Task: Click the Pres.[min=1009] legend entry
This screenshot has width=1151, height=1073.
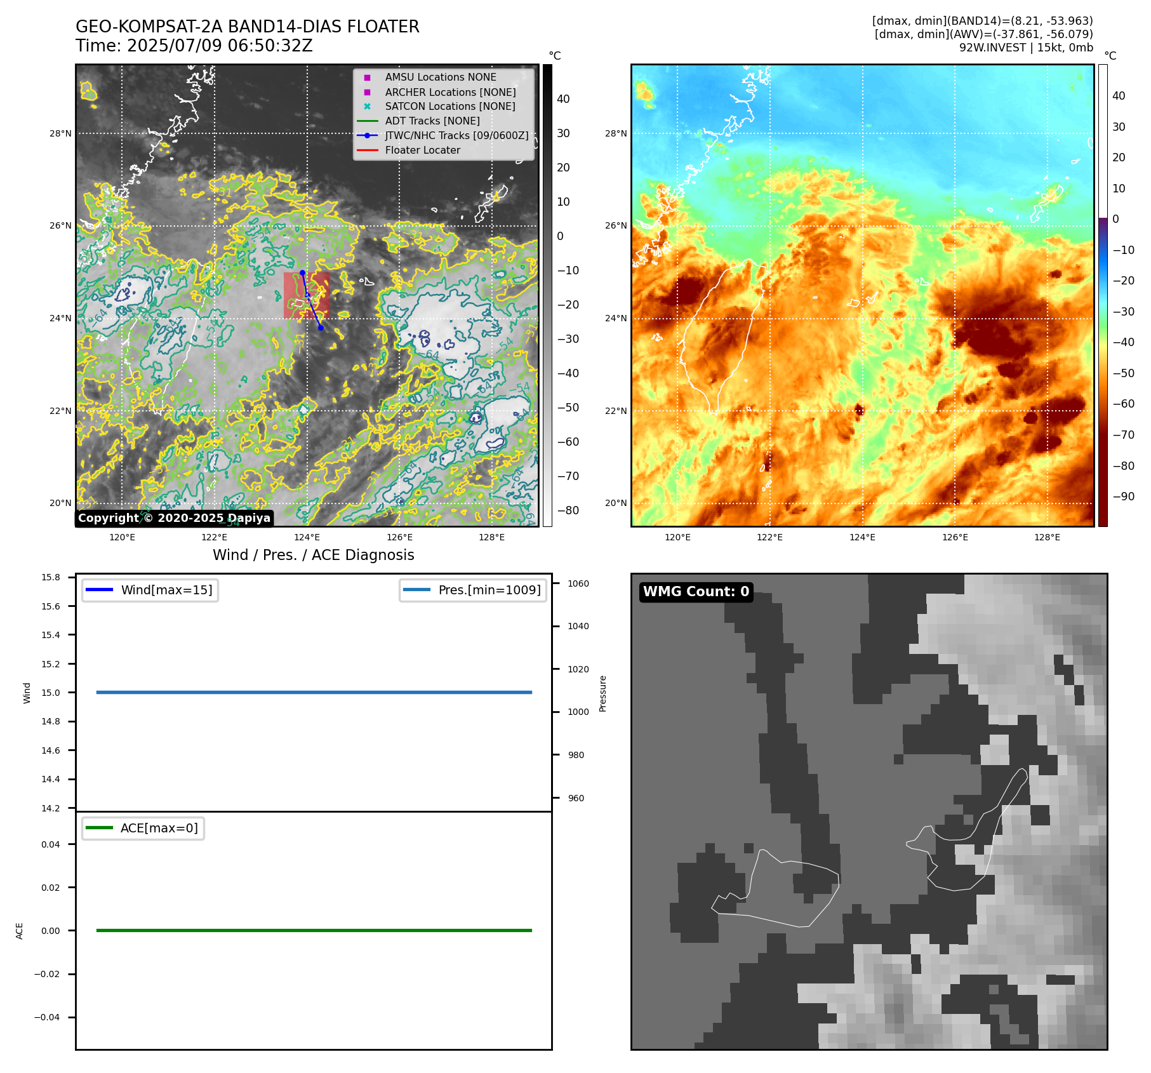Action: tap(473, 590)
